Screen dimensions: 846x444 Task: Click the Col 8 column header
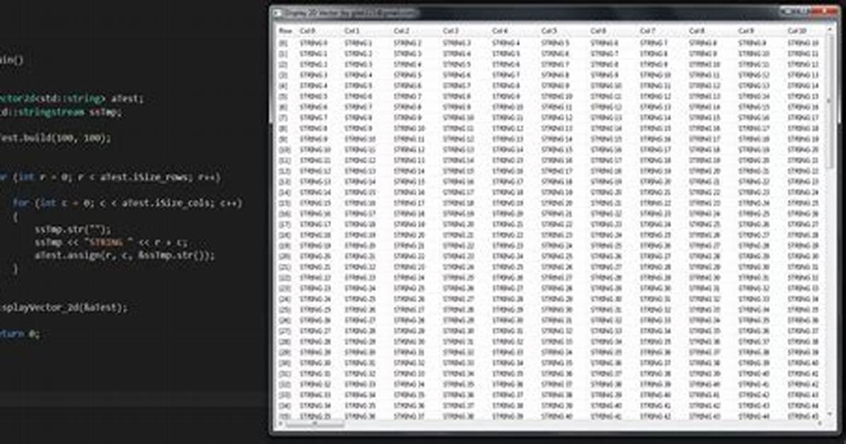point(697,31)
